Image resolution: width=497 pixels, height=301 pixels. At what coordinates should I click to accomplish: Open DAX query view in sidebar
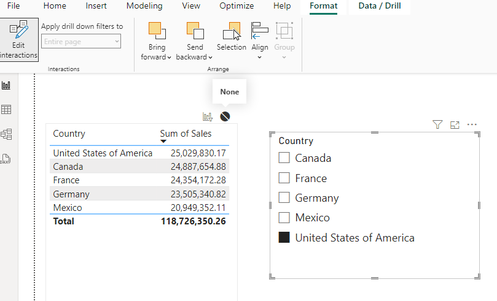[6, 159]
